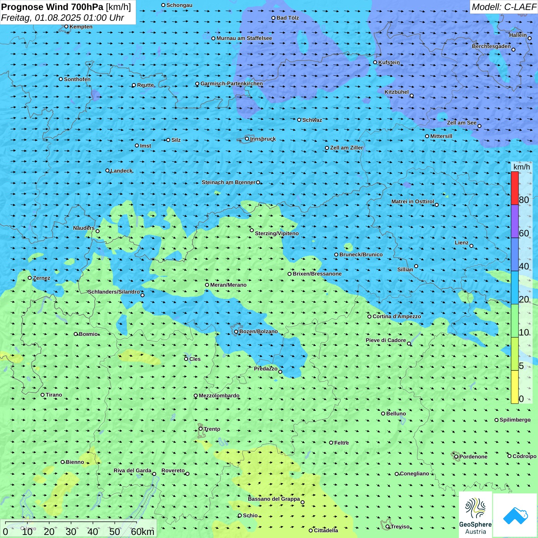Click the Hallein location dot

[530, 38]
